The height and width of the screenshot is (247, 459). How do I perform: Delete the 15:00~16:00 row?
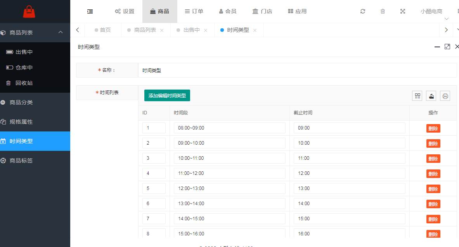coord(433,234)
